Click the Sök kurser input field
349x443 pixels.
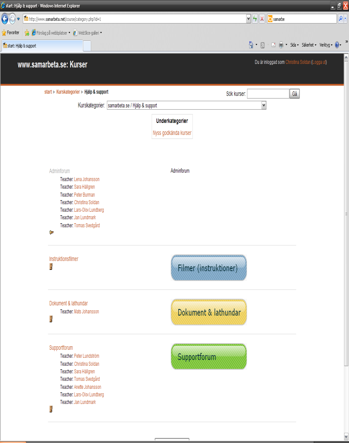point(268,94)
